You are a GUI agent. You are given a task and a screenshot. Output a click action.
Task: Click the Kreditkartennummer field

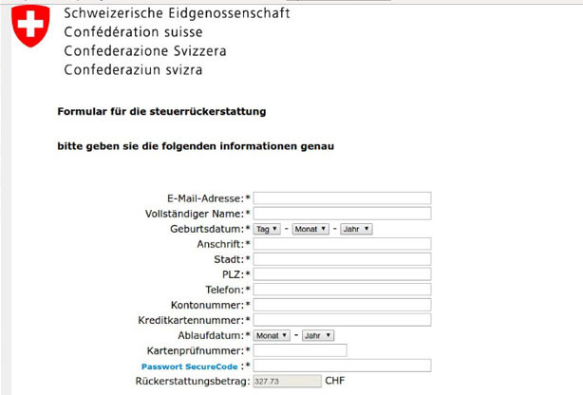tap(342, 320)
